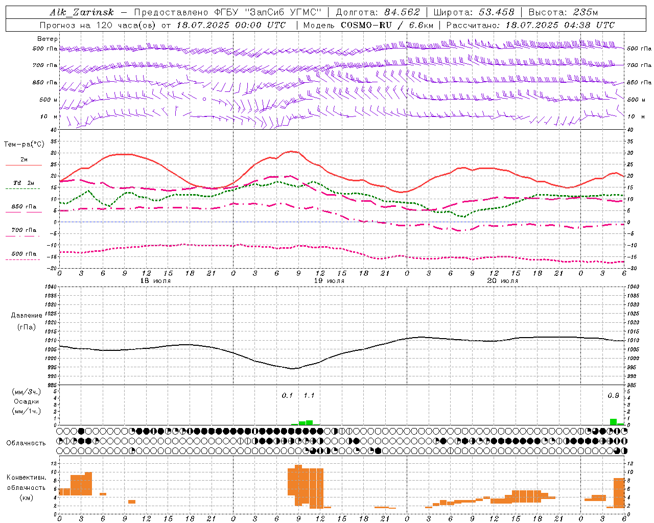Click the Конвективн. облачность label
The width and height of the screenshot is (654, 523).
(x=26, y=483)
